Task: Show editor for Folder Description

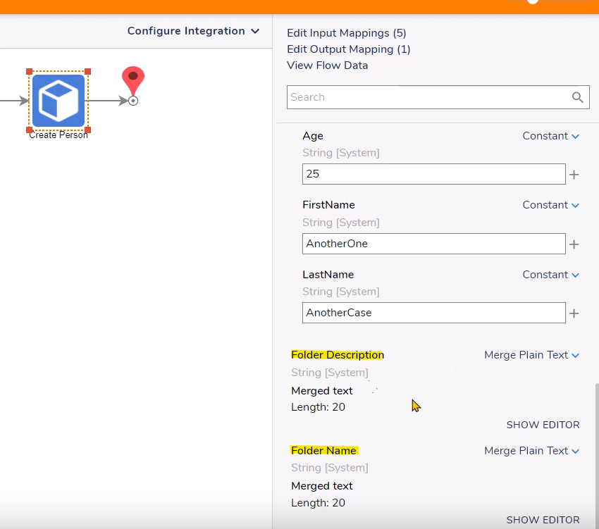Action: (543, 425)
